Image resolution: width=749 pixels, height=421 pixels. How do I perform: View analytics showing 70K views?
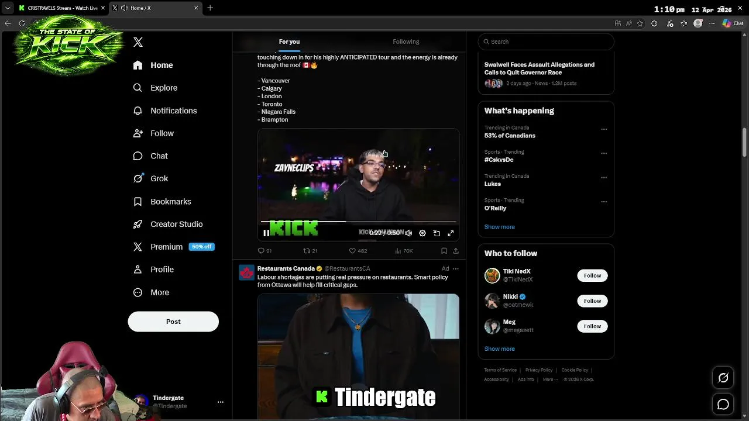pos(404,251)
